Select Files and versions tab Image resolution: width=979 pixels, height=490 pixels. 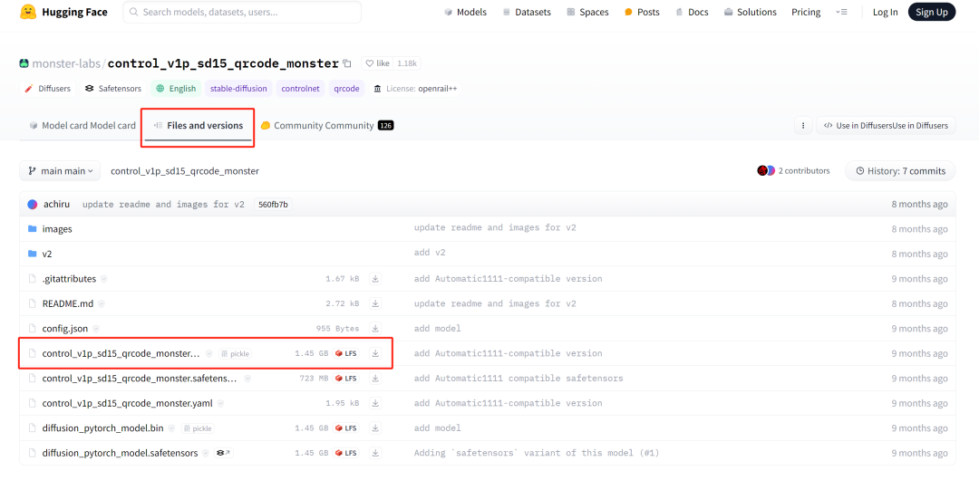click(x=198, y=126)
